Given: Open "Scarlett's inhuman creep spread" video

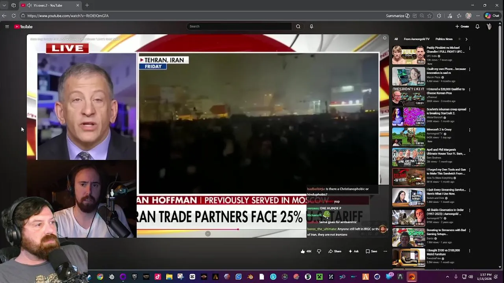Looking at the screenshot, I should 446,111.
